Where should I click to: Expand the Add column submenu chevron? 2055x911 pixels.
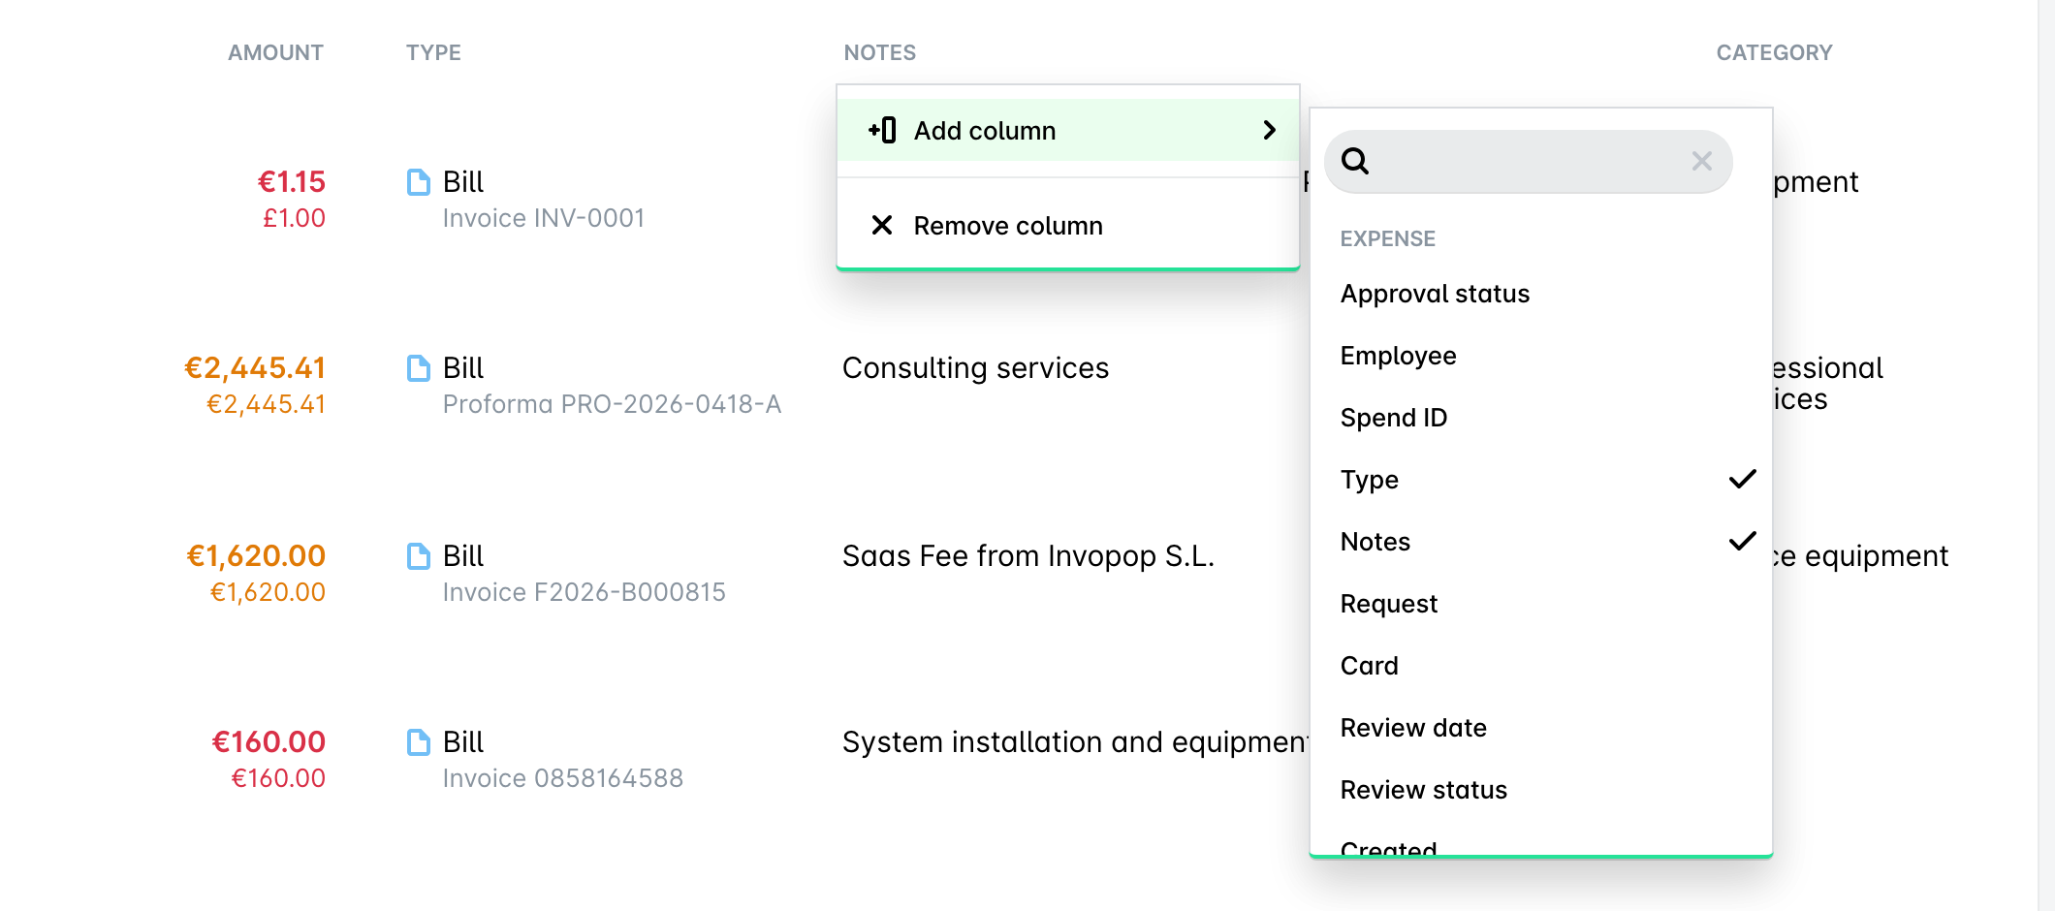point(1270,130)
